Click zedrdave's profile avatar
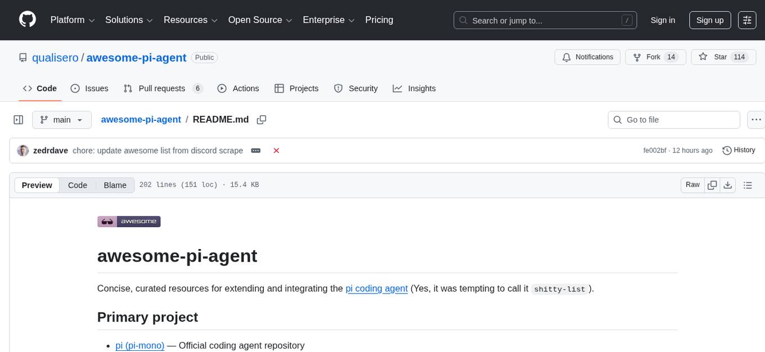Screen dimensions: 765x352 [x=22, y=150]
